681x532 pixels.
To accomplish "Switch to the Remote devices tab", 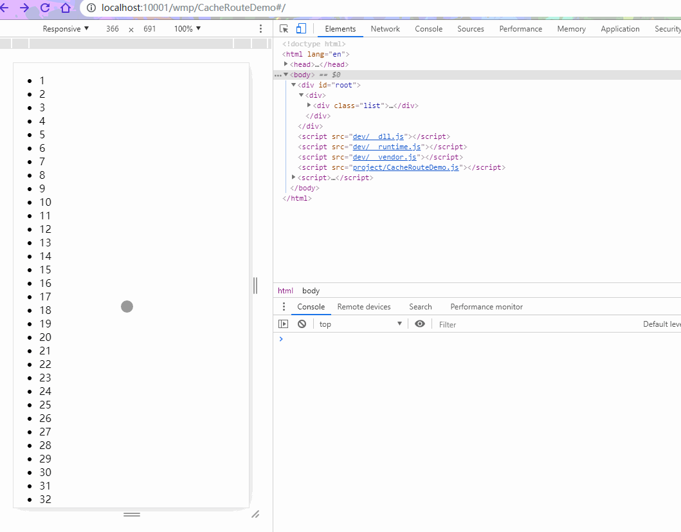I will 364,306.
